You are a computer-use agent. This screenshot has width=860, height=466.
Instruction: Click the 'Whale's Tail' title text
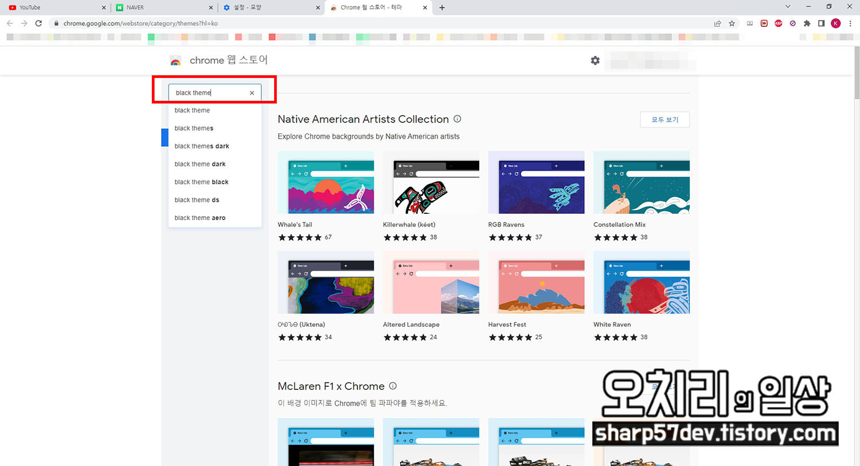pyautogui.click(x=295, y=225)
